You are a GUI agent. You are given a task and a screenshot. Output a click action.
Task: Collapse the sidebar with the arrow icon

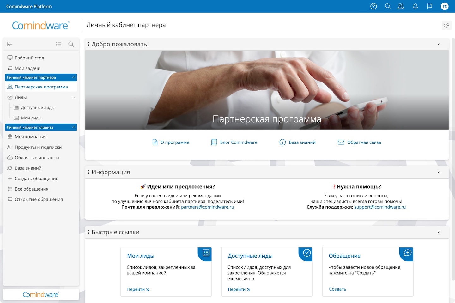click(9, 44)
